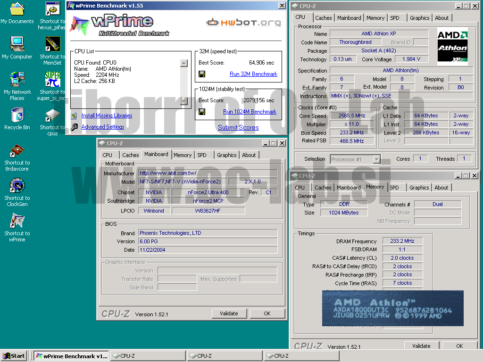Select Caches tab in Memory CPU-Z window
The width and height of the screenshot is (483, 362).
(x=323, y=188)
